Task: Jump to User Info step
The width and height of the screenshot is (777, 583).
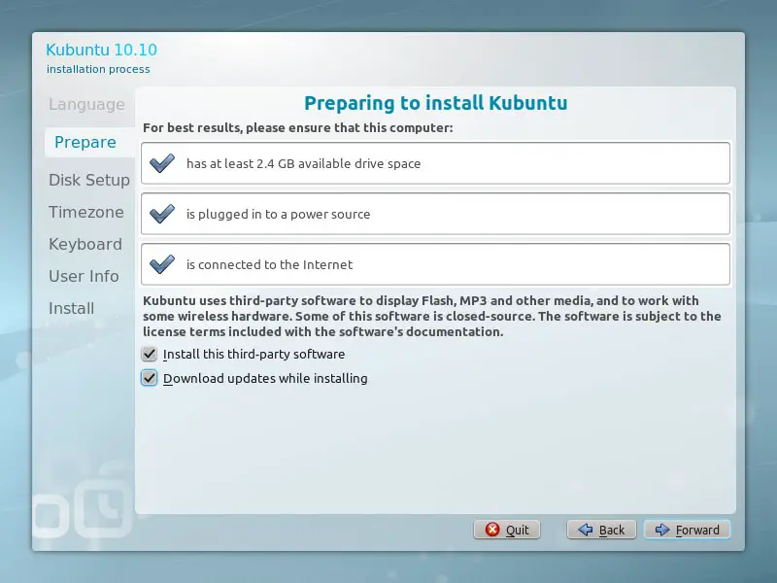Action: click(x=84, y=276)
